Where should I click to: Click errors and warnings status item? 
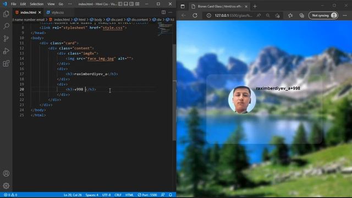coord(10,195)
